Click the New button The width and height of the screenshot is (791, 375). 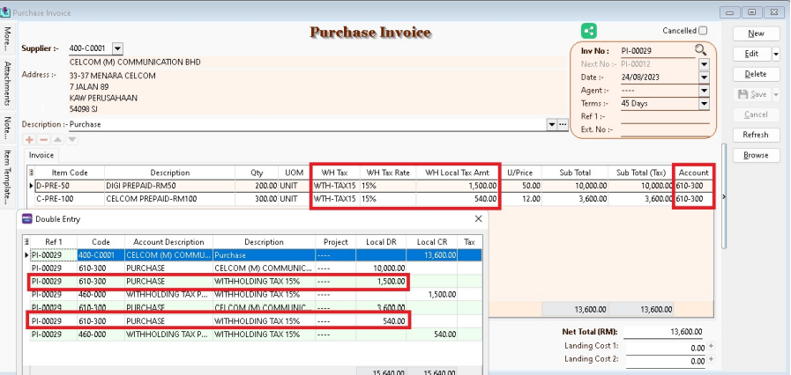point(756,33)
